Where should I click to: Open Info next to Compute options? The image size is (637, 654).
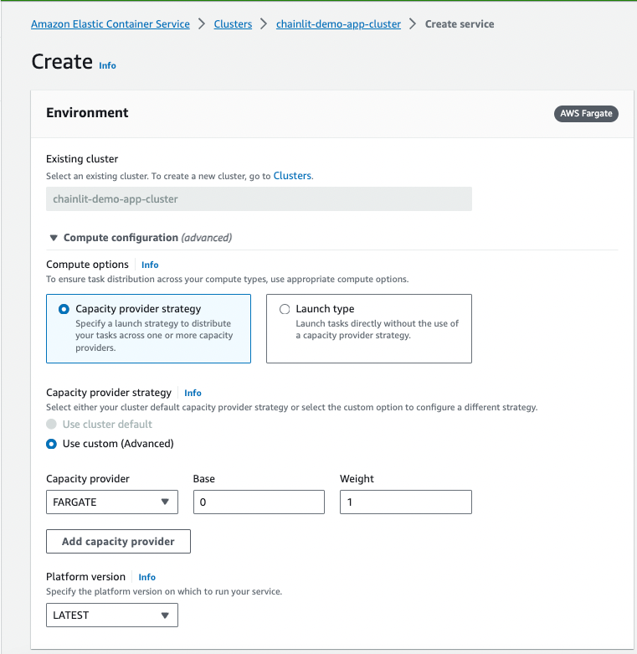[x=150, y=265]
